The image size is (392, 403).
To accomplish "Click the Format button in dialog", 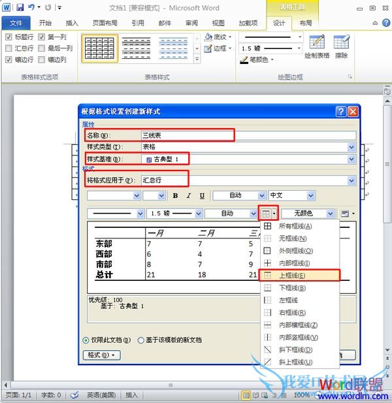I will (101, 355).
